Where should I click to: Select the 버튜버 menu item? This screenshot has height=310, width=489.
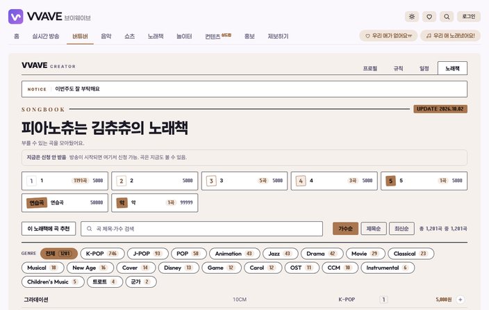[x=80, y=36]
